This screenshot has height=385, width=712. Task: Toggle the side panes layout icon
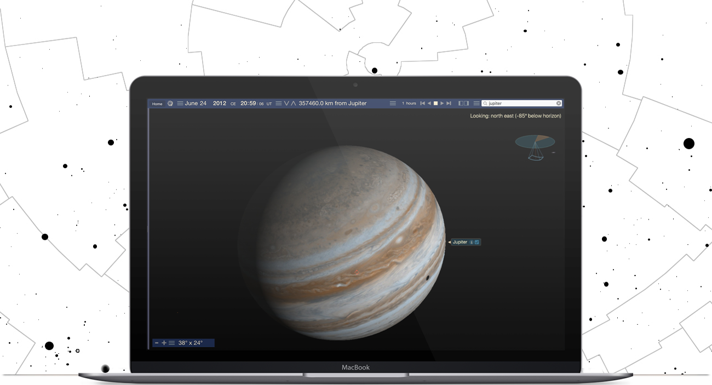[x=463, y=103]
